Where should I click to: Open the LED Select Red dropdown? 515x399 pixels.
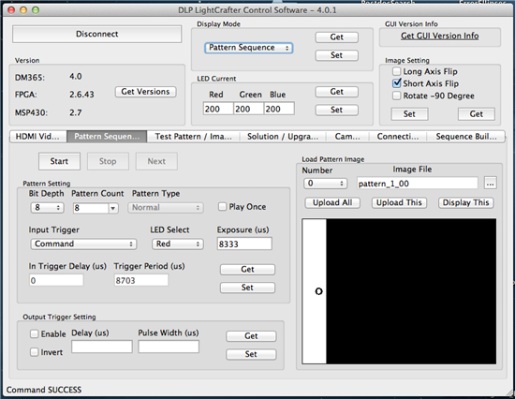(x=178, y=244)
